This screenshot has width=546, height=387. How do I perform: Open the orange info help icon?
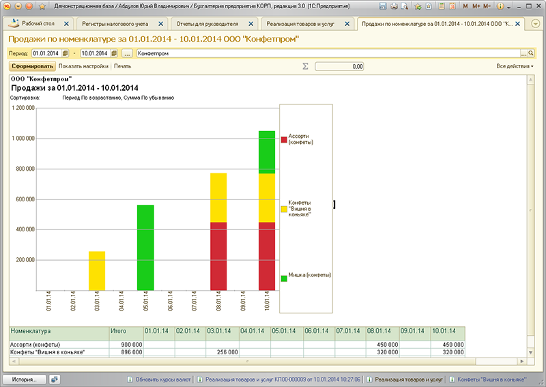(500, 6)
